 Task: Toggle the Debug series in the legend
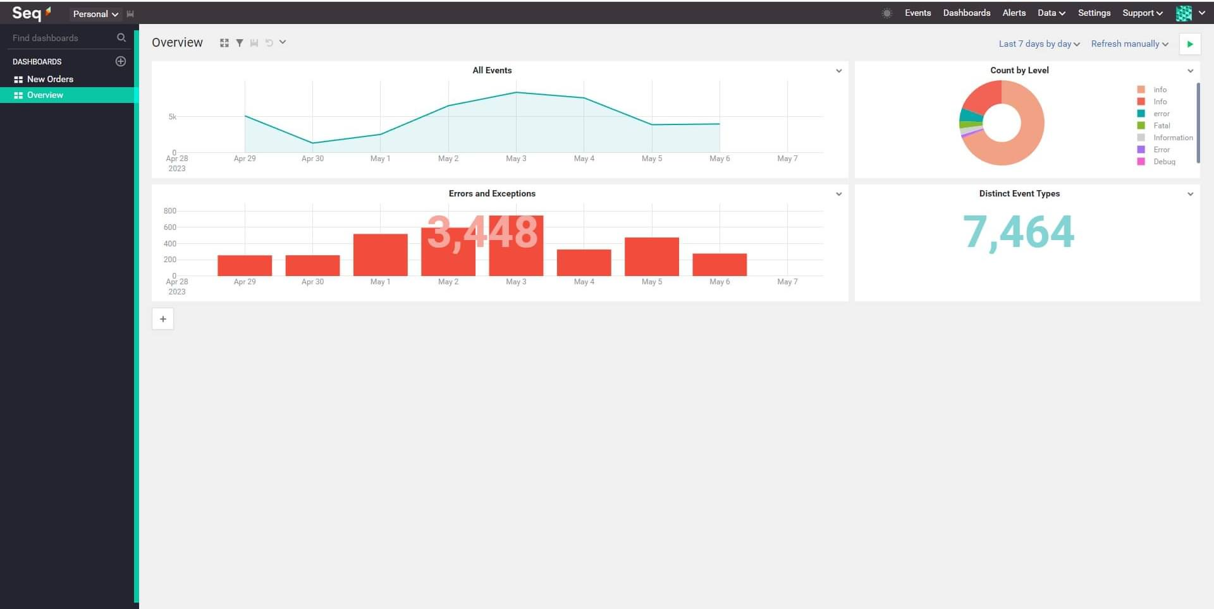pyautogui.click(x=1163, y=162)
